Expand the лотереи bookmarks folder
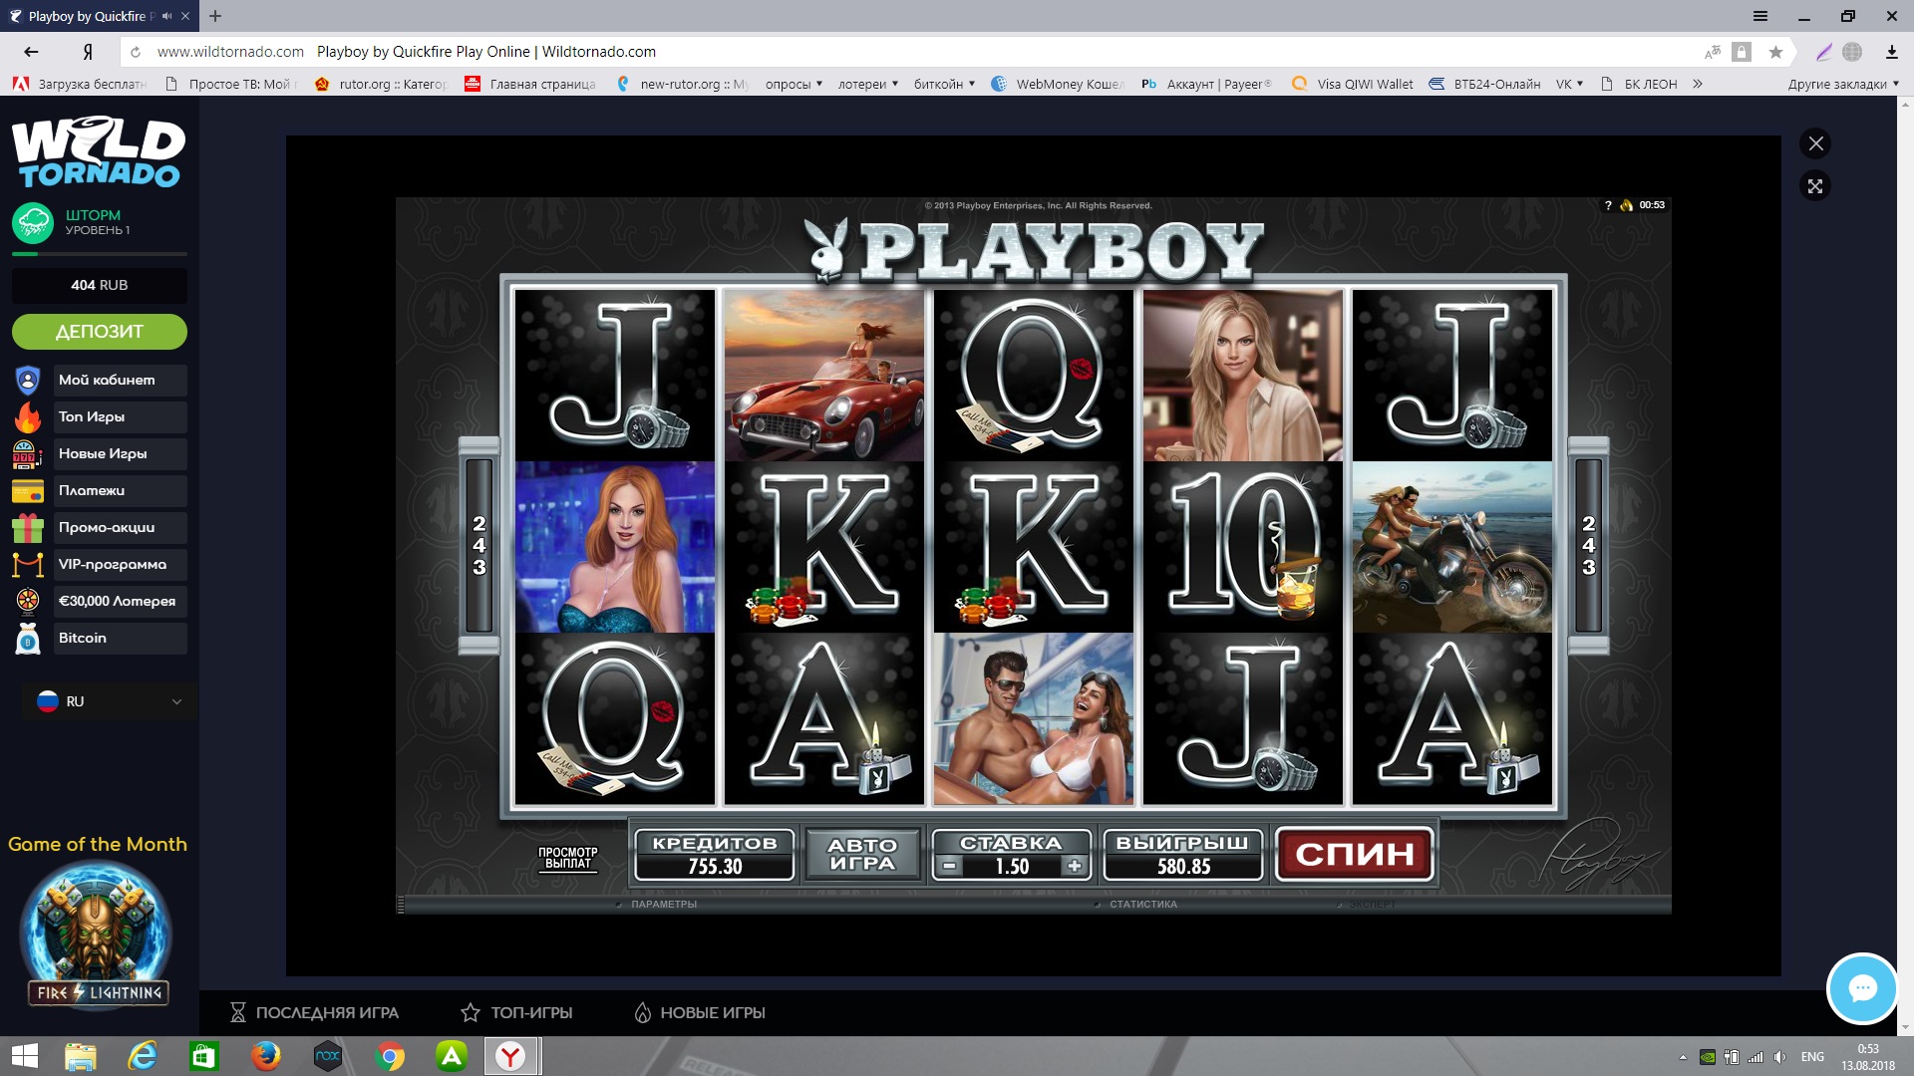The image size is (1914, 1076). (867, 84)
